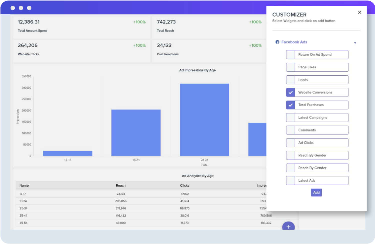Open the Facebook Ads section label

click(294, 42)
